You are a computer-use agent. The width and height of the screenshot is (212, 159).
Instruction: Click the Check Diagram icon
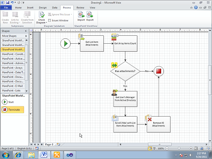click(x=42, y=15)
